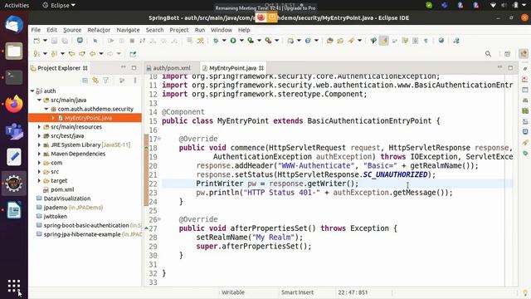Click the Save All toolbar icon
The width and height of the screenshot is (531, 299).
pyautogui.click(x=65, y=41)
